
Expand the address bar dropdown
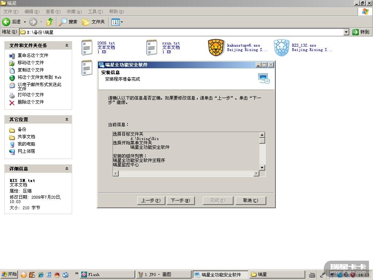coord(346,32)
